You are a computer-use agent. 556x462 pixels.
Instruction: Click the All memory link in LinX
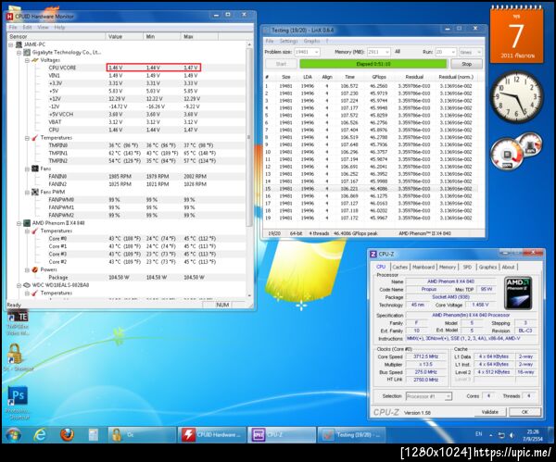(398, 52)
